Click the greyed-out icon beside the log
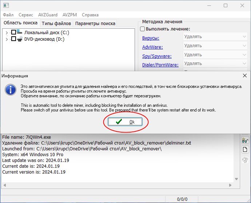The height and width of the screenshot is (203, 251). [x=245, y=160]
